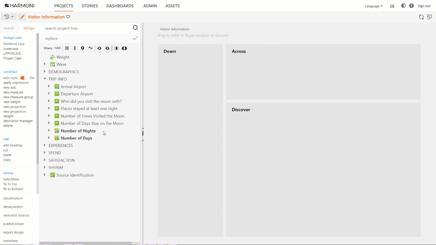
Task: Click the Number of Days measure icon
Action: pos(57,138)
